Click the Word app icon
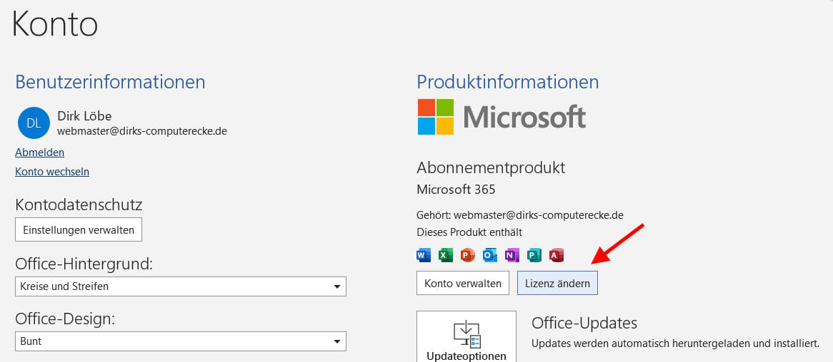833x362 pixels. tap(424, 256)
